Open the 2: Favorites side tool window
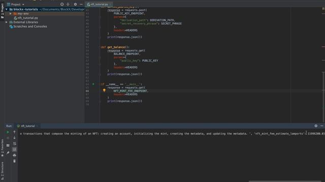 coord(2,148)
